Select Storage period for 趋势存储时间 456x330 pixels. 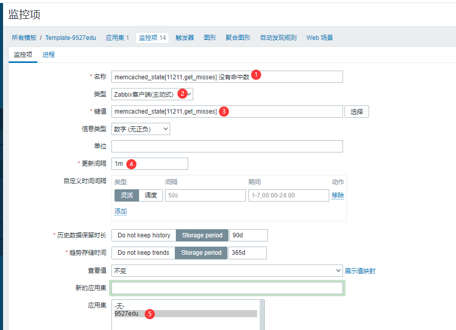tap(201, 253)
